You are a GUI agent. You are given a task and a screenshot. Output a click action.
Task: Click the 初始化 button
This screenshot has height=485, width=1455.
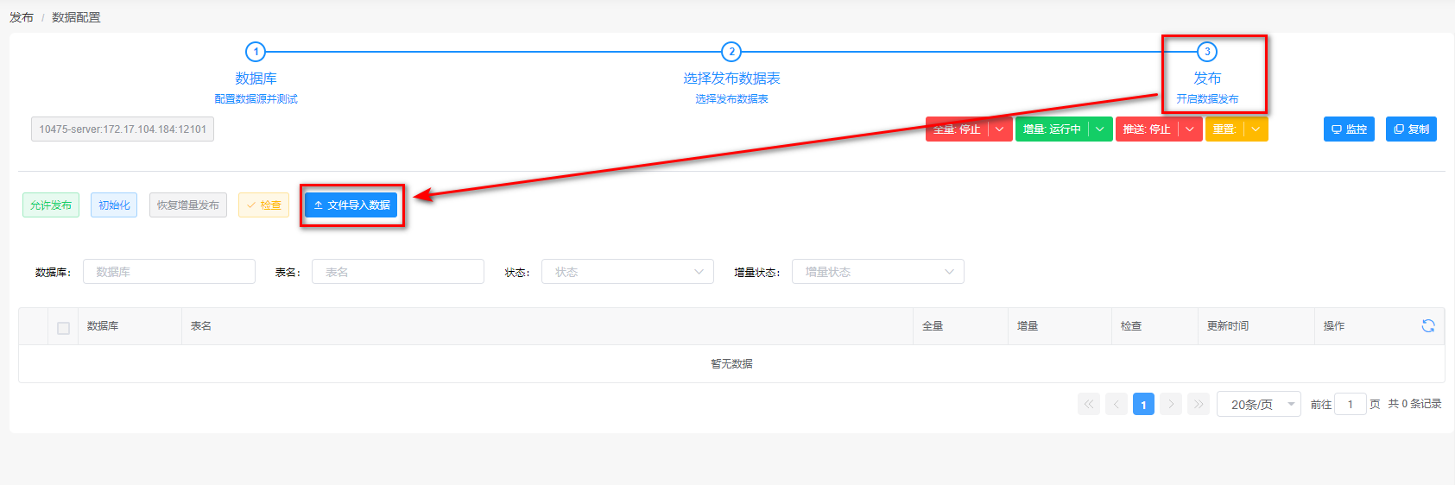[114, 205]
